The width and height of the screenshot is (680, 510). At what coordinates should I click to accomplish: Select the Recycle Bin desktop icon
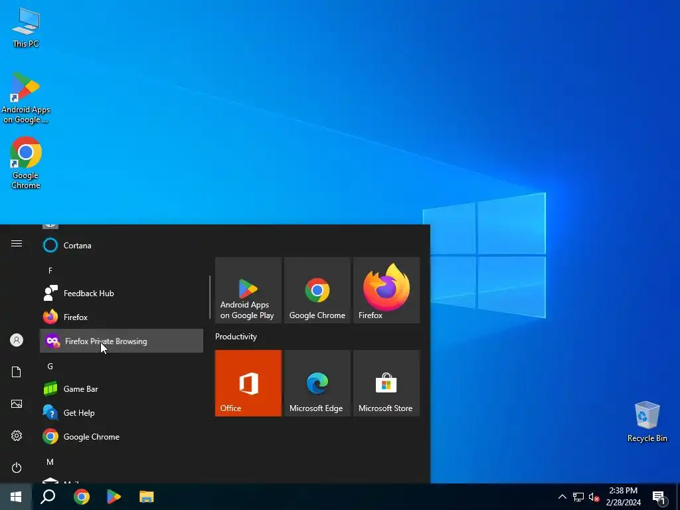coord(647,422)
